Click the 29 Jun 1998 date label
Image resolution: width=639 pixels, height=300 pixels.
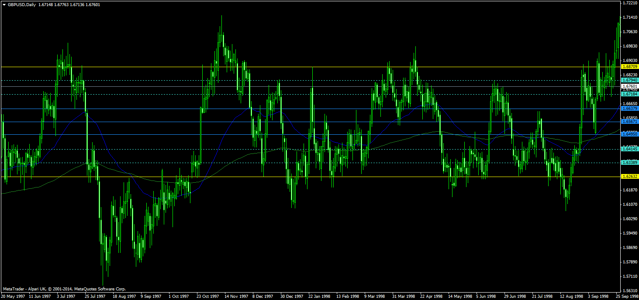(x=515, y=296)
